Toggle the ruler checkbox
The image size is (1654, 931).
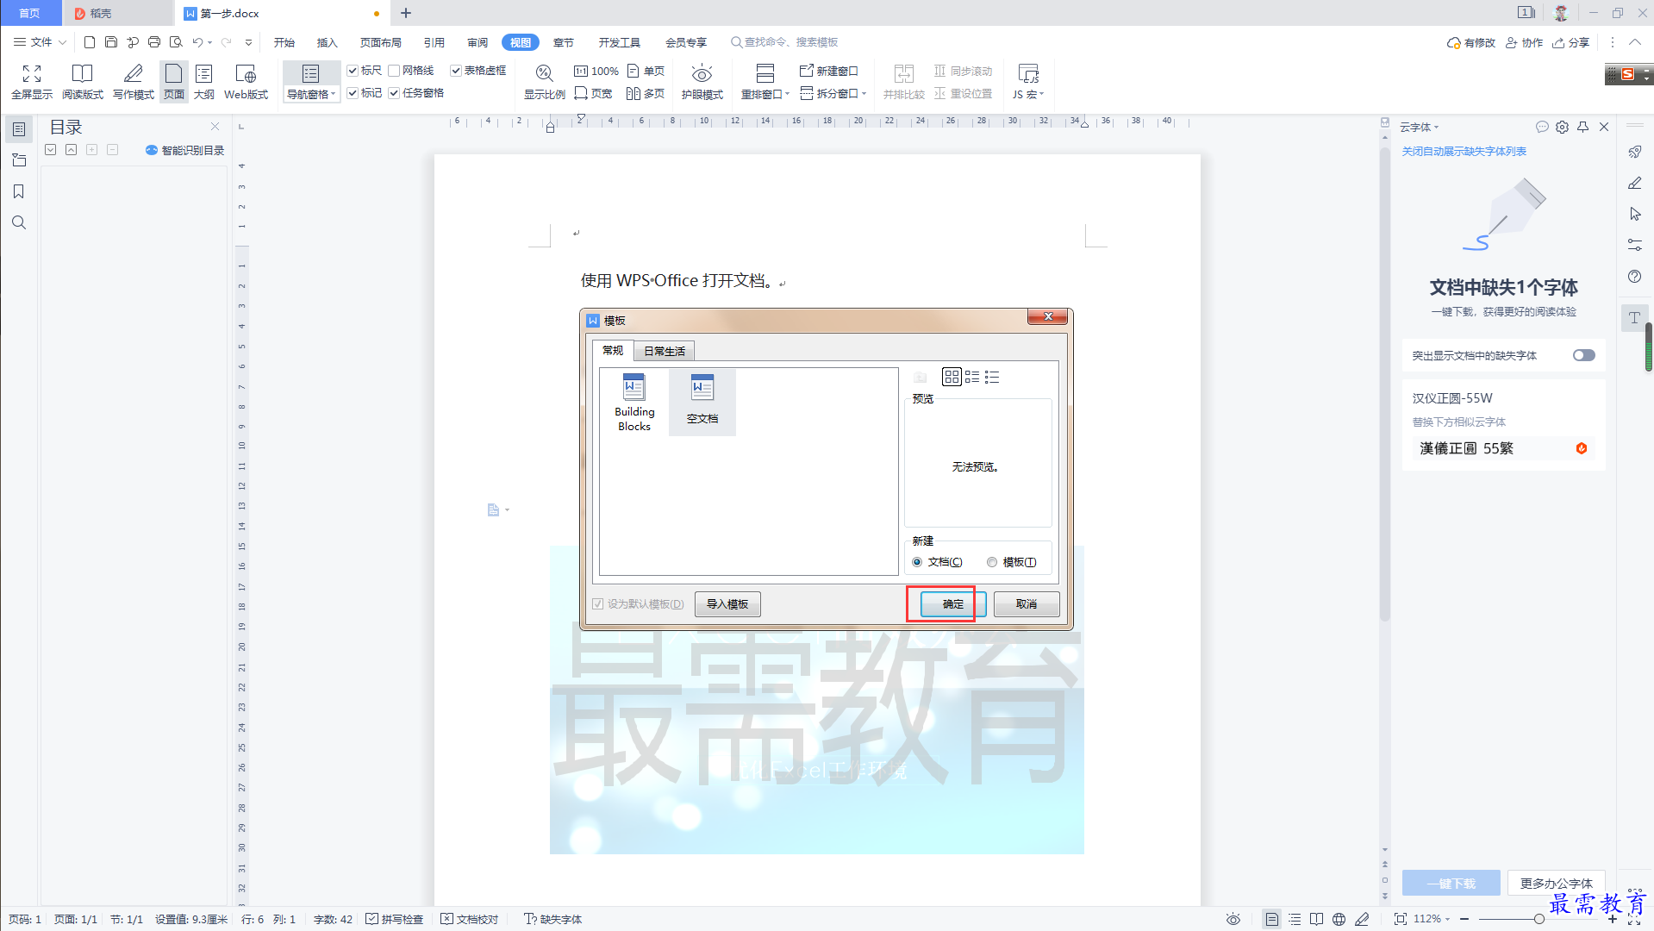coord(353,71)
